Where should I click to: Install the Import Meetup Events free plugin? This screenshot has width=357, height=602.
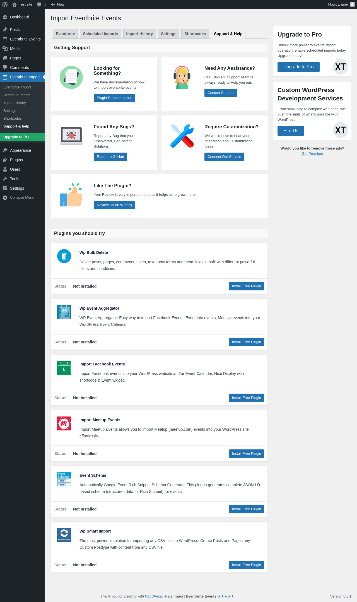(x=247, y=454)
